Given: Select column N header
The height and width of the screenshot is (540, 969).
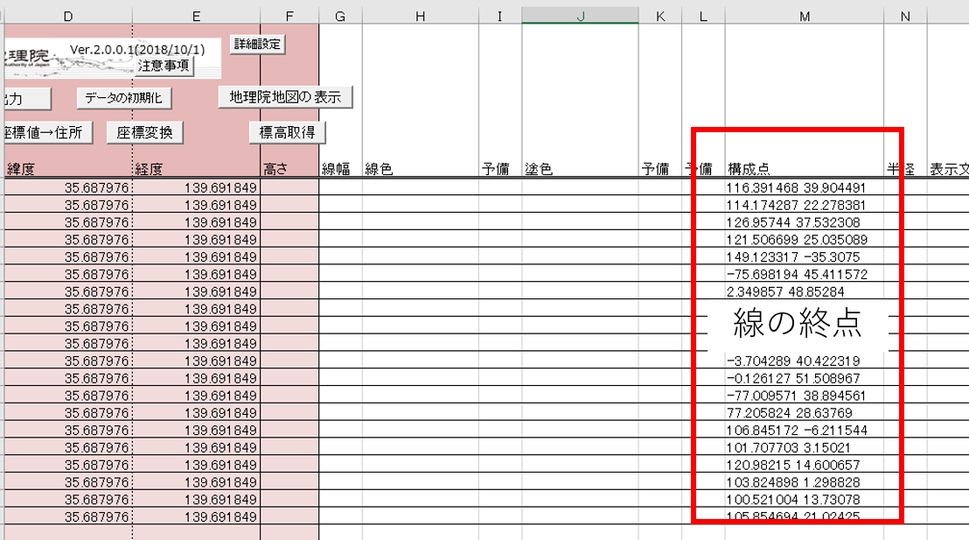Looking at the screenshot, I should (905, 16).
